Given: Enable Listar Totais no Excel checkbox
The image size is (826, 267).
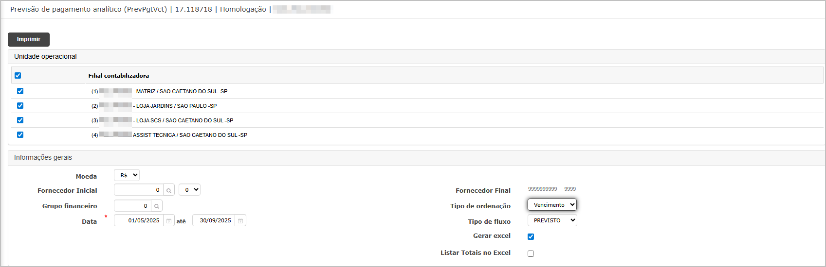Looking at the screenshot, I should (531, 253).
